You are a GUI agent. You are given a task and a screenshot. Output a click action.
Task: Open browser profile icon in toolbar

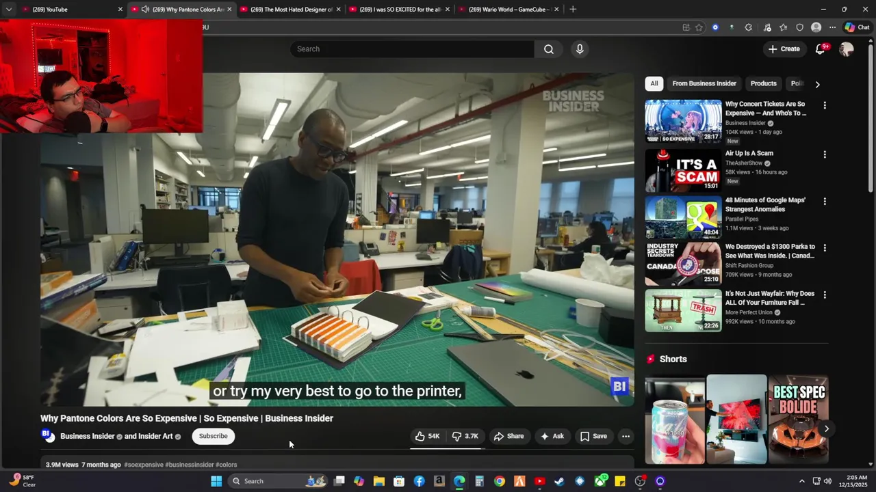tap(816, 27)
